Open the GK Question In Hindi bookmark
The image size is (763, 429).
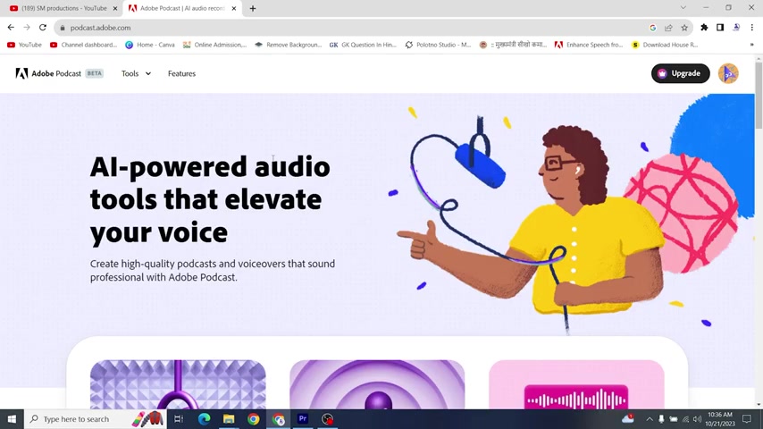[363, 45]
